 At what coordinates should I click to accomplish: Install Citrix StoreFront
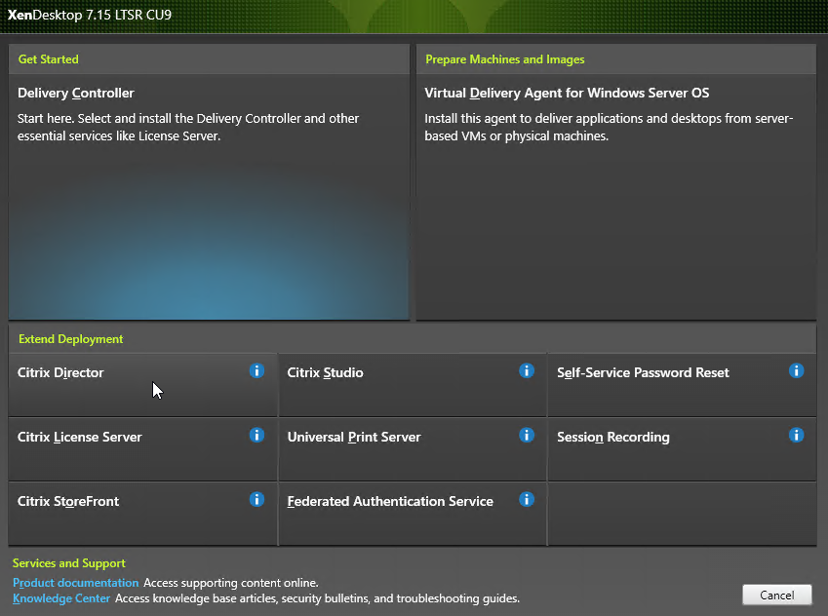[x=142, y=514]
